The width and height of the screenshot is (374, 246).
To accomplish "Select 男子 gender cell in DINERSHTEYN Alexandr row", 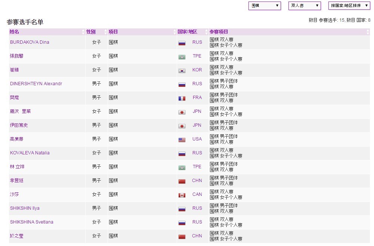I will [97, 84].
